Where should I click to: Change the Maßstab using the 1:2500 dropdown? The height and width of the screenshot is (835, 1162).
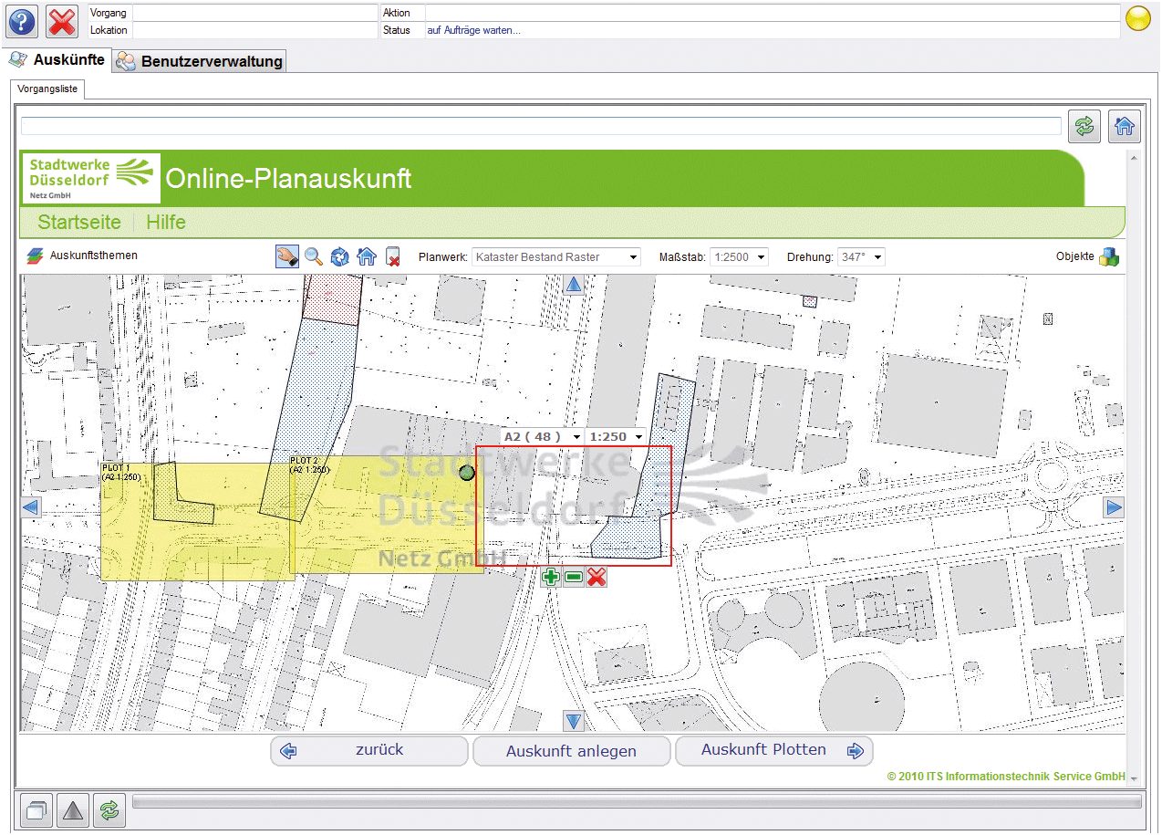[739, 256]
